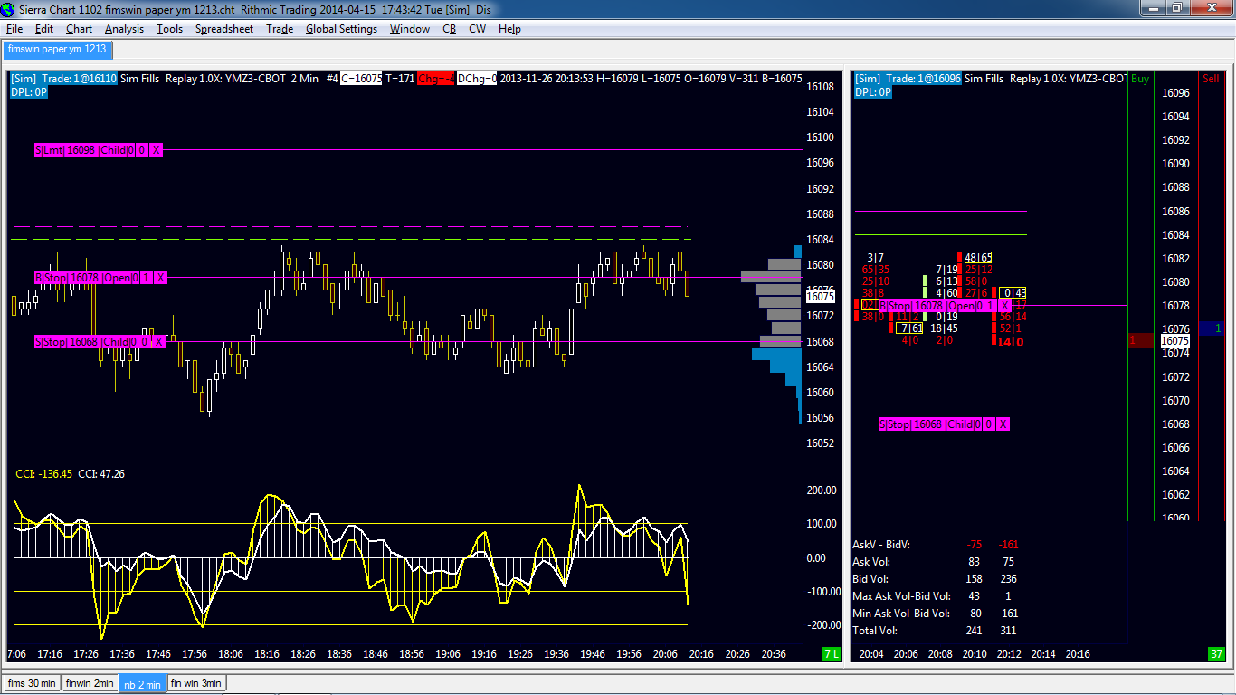This screenshot has height=695, width=1236.
Task: Click the Buy column cell showing 1
Action: pyautogui.click(x=1140, y=340)
